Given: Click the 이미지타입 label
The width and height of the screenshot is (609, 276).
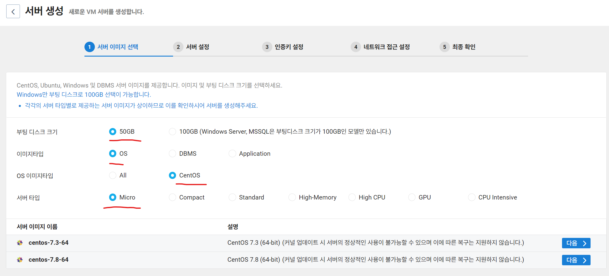Looking at the screenshot, I should 30,154.
